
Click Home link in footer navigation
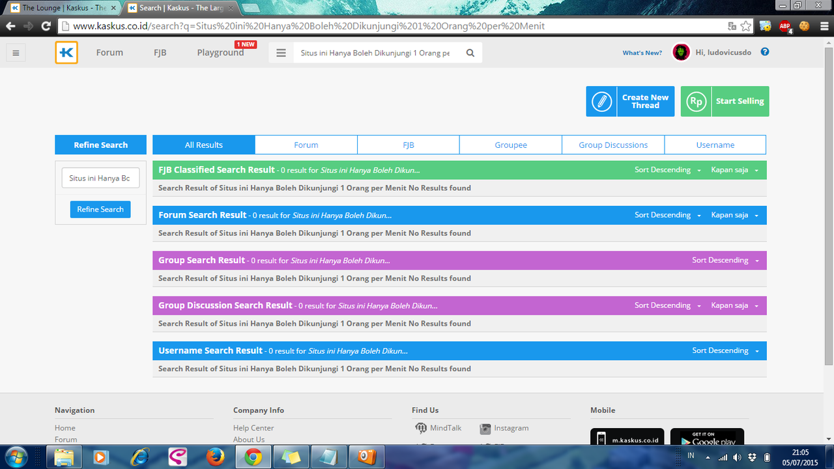click(65, 428)
